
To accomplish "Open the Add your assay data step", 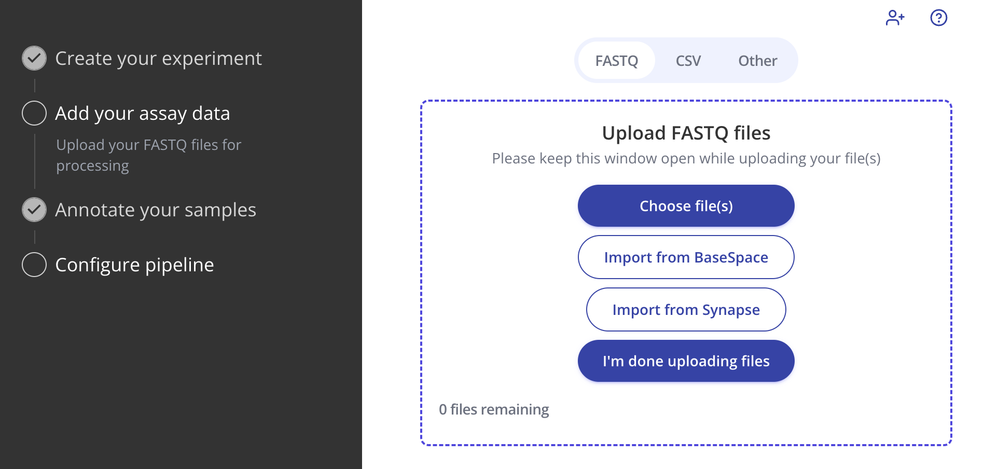I will click(x=142, y=114).
